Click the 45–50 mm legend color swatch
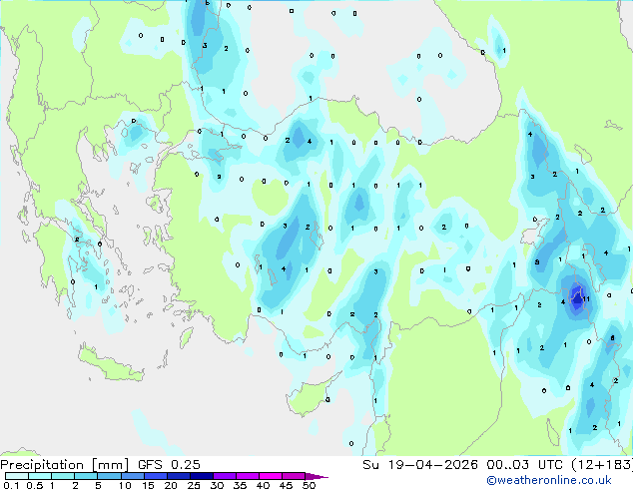 click(294, 476)
